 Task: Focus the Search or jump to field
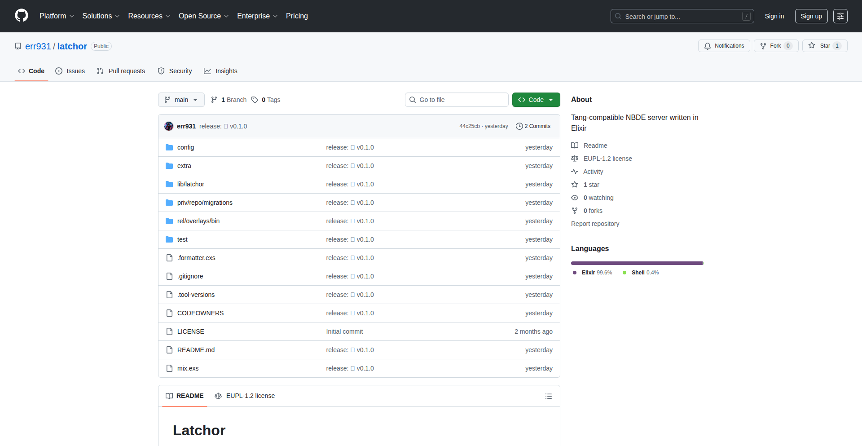click(x=682, y=16)
